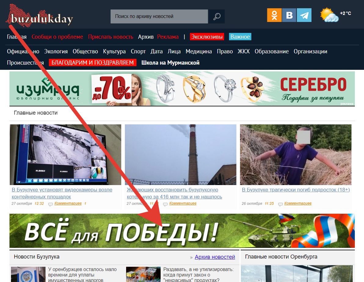This screenshot has width=364, height=282.
Task: Go to the Медицина menu section
Action: click(198, 52)
